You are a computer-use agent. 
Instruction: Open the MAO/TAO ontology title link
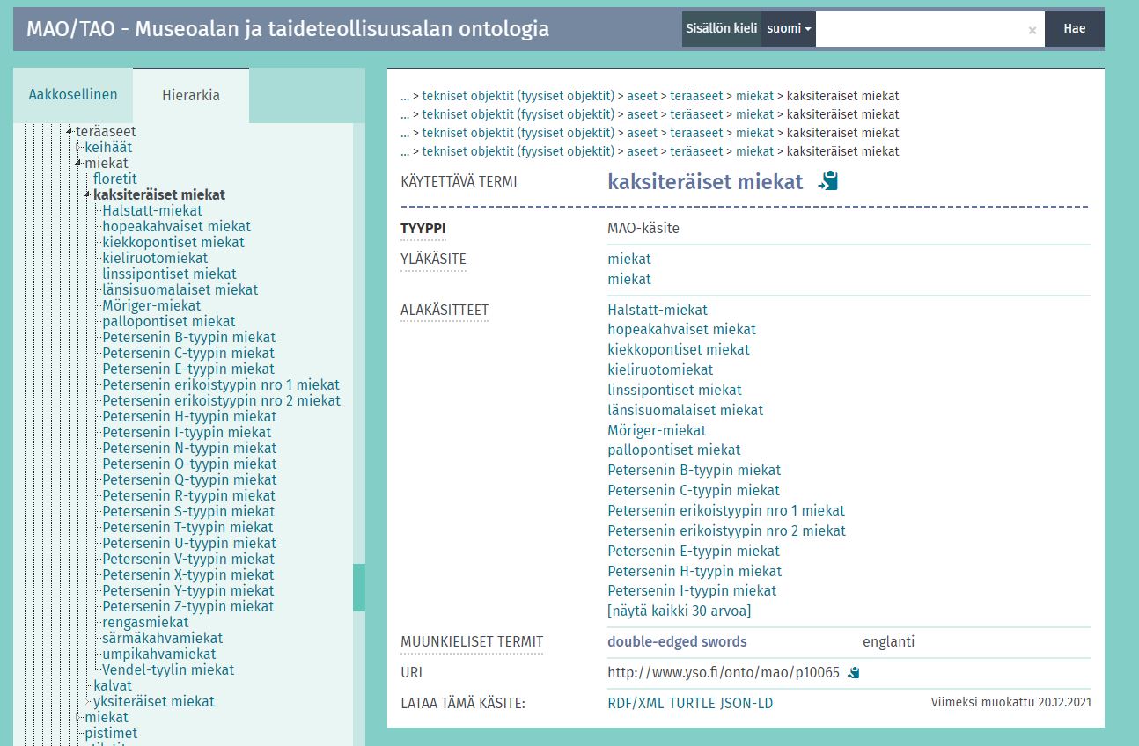288,29
